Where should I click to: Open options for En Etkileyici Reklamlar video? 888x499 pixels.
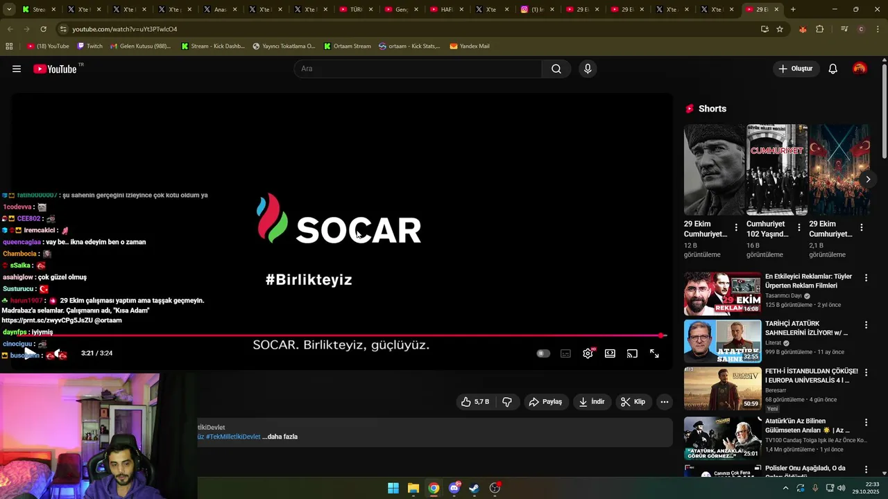click(x=866, y=277)
